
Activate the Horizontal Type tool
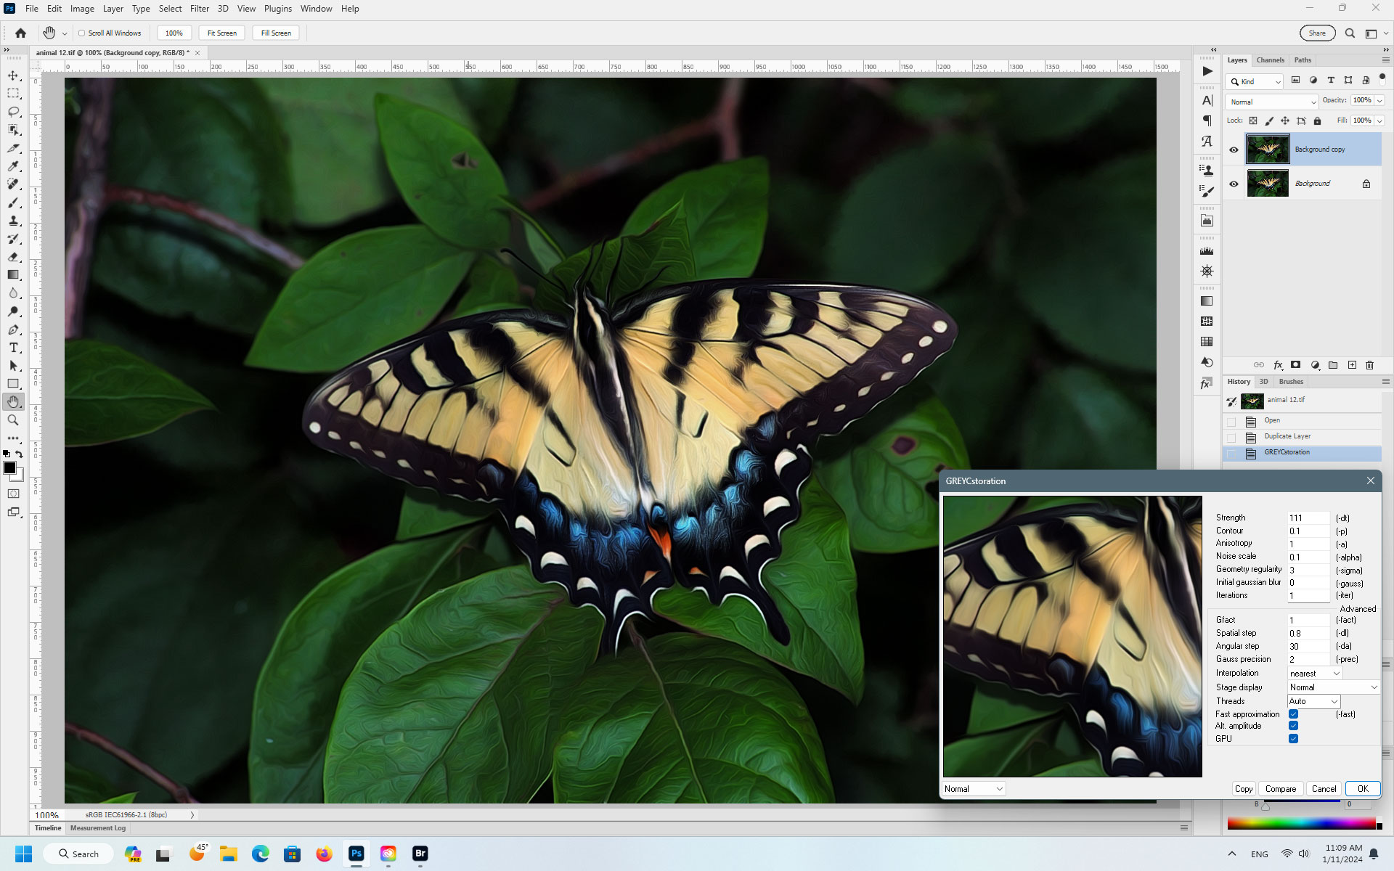(x=13, y=348)
